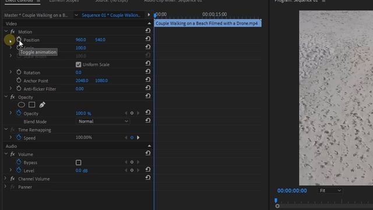373x210 pixels.
Task: Add a keyframe for Level
Action: coord(132,170)
